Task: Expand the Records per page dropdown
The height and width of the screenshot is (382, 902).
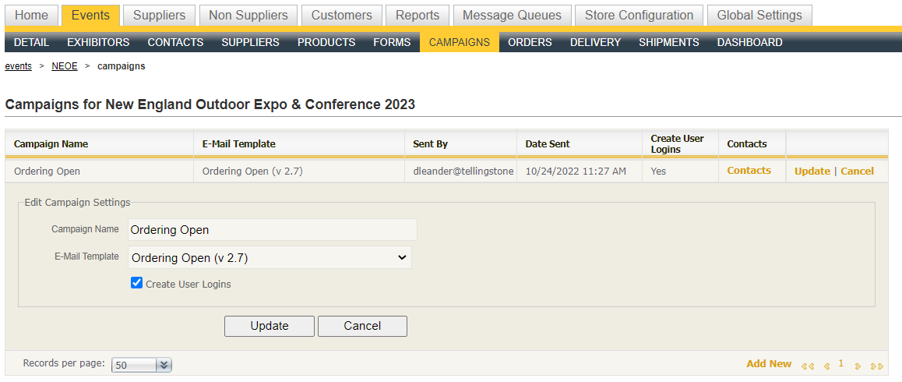Action: click(x=164, y=365)
